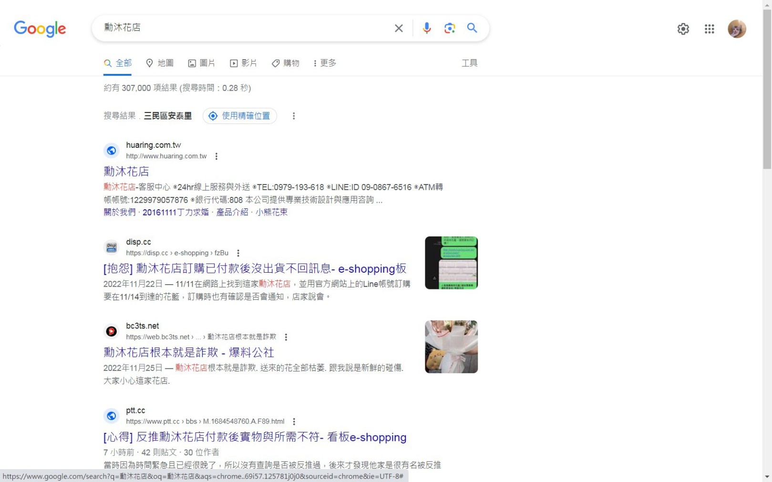The image size is (772, 482).
Task: Click the 約有 307,000 項結果 stats text
Action: click(x=177, y=88)
